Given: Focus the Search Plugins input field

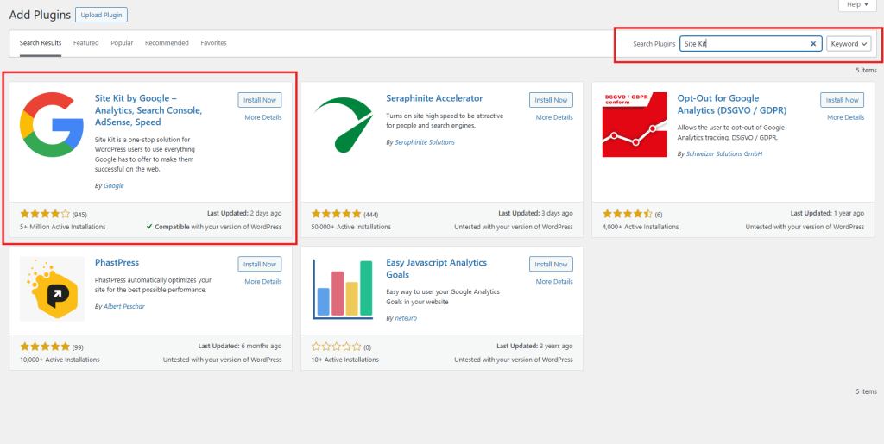Looking at the screenshot, I should point(742,44).
